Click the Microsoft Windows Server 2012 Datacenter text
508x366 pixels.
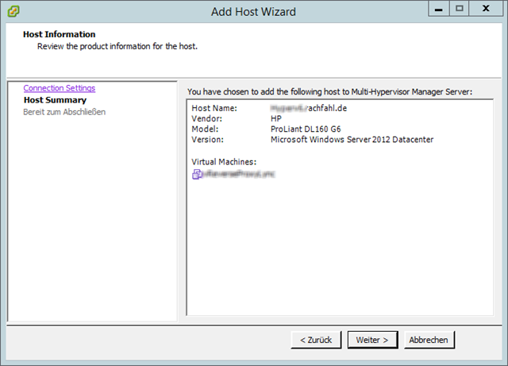point(352,140)
